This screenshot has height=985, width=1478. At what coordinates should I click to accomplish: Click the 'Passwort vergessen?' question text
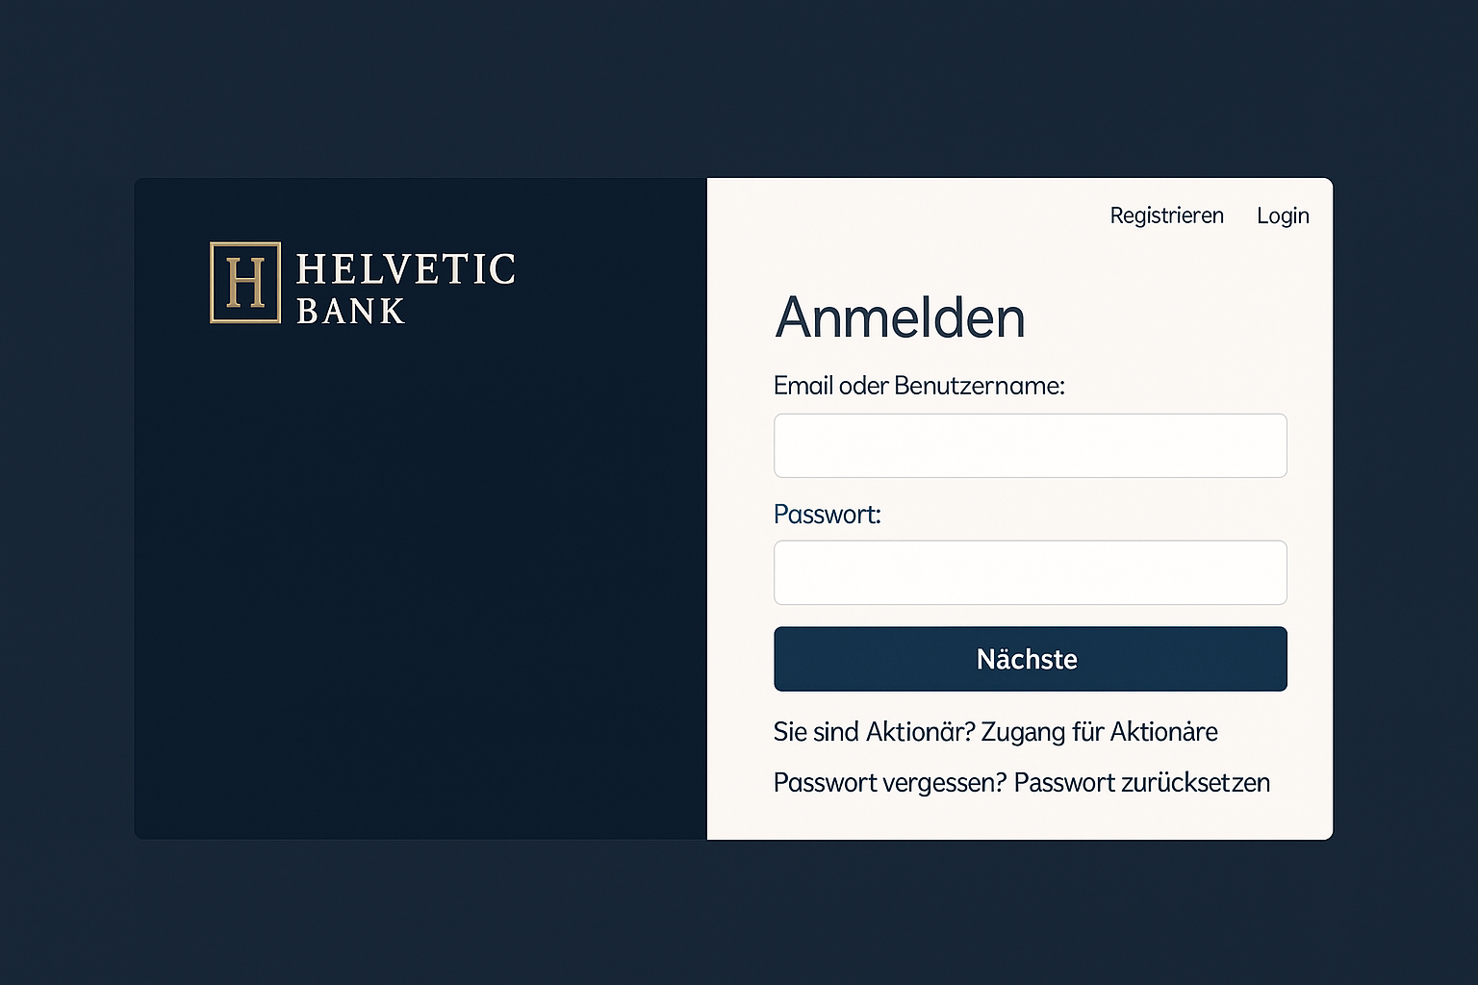[x=889, y=783]
